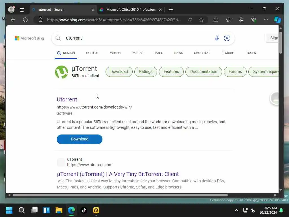Open the Copilot sidebar icon
Viewport: 289px width, 217px height.
click(x=278, y=20)
